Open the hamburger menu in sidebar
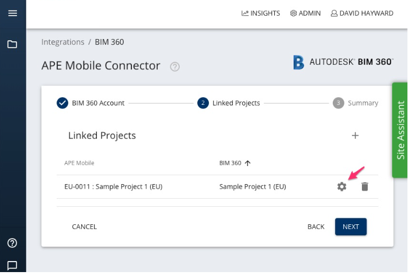Image resolution: width=408 pixels, height=275 pixels. [12, 13]
